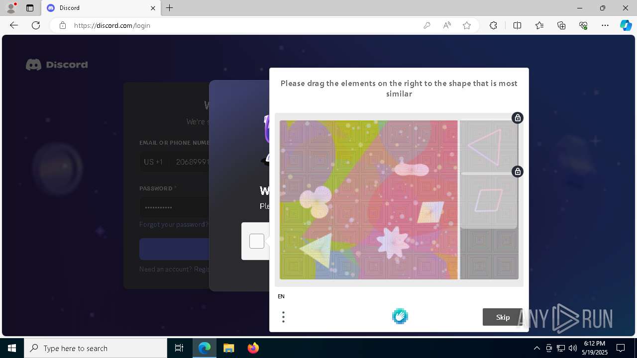This screenshot has width=637, height=358.
Task: View site information lock icon
Action: point(62,25)
